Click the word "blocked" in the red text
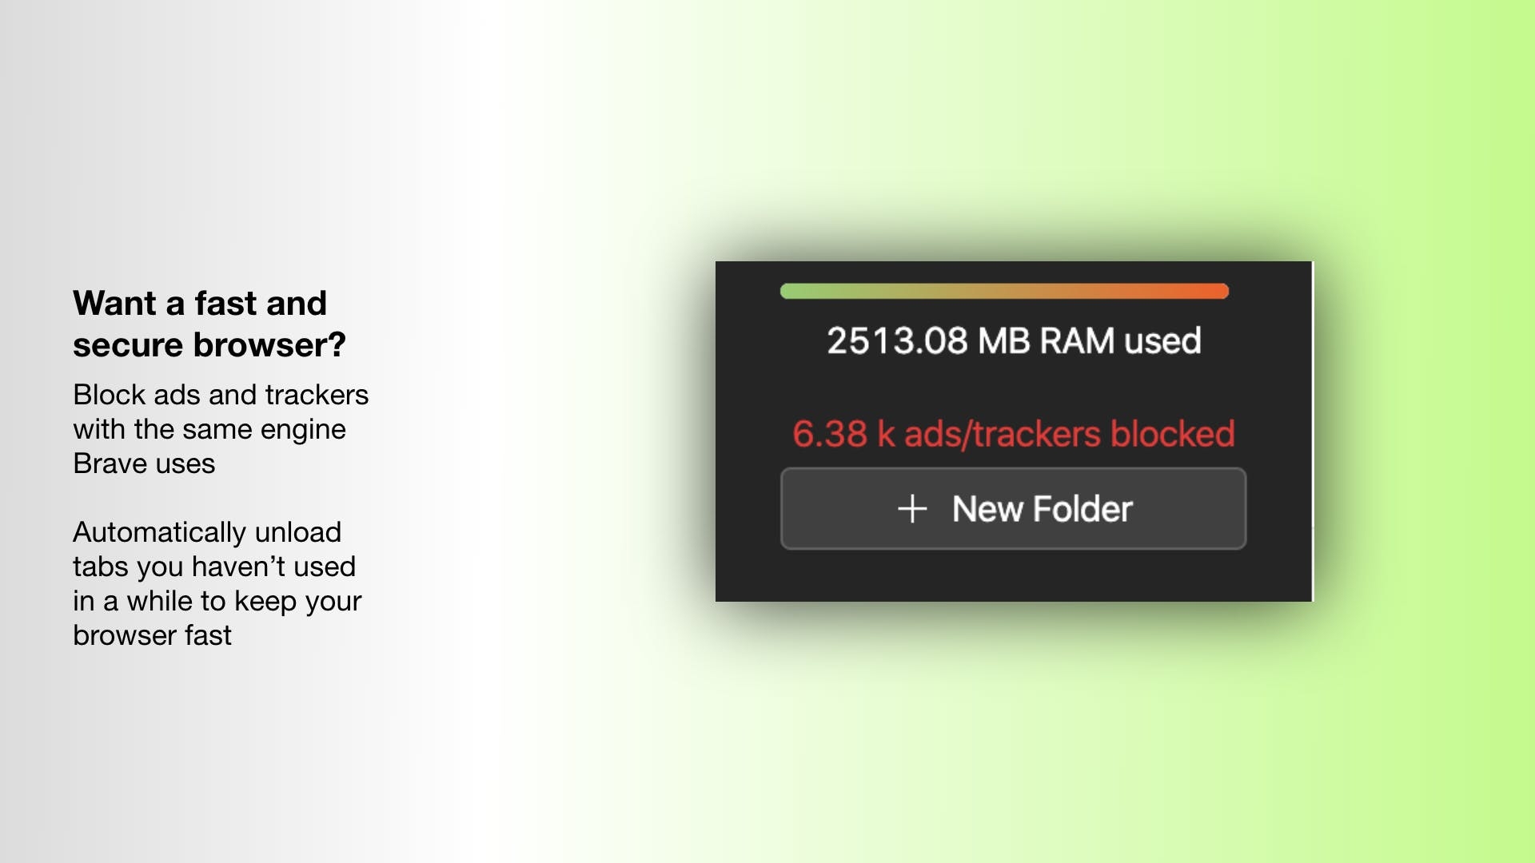The height and width of the screenshot is (863, 1535). pos(1173,434)
